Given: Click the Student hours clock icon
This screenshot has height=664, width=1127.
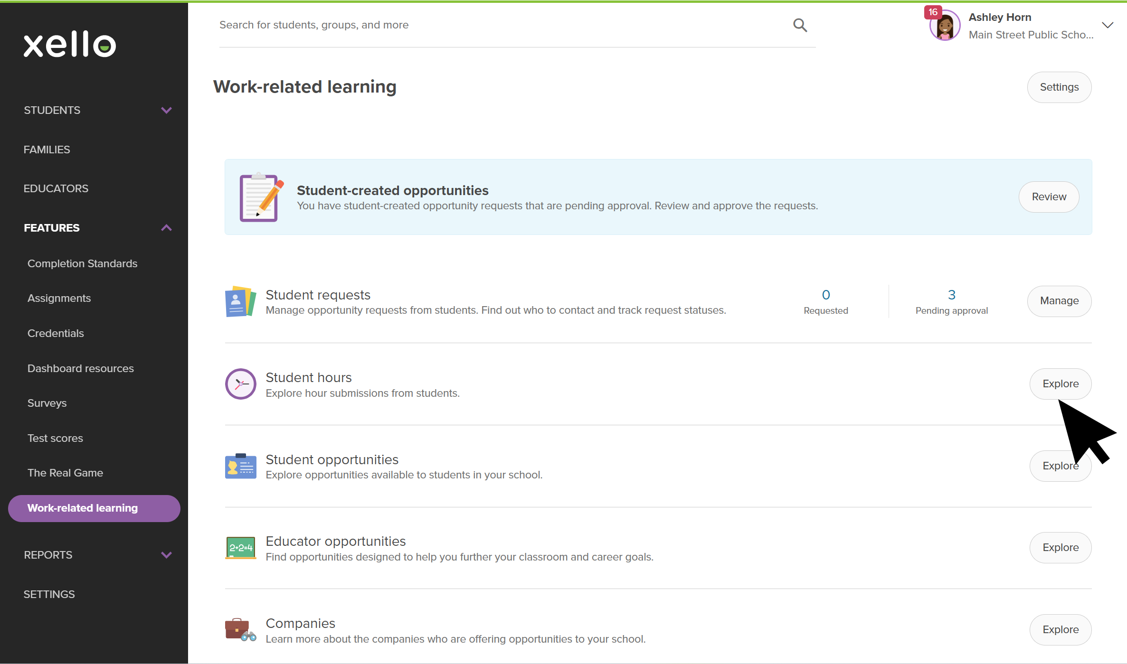Looking at the screenshot, I should tap(240, 384).
